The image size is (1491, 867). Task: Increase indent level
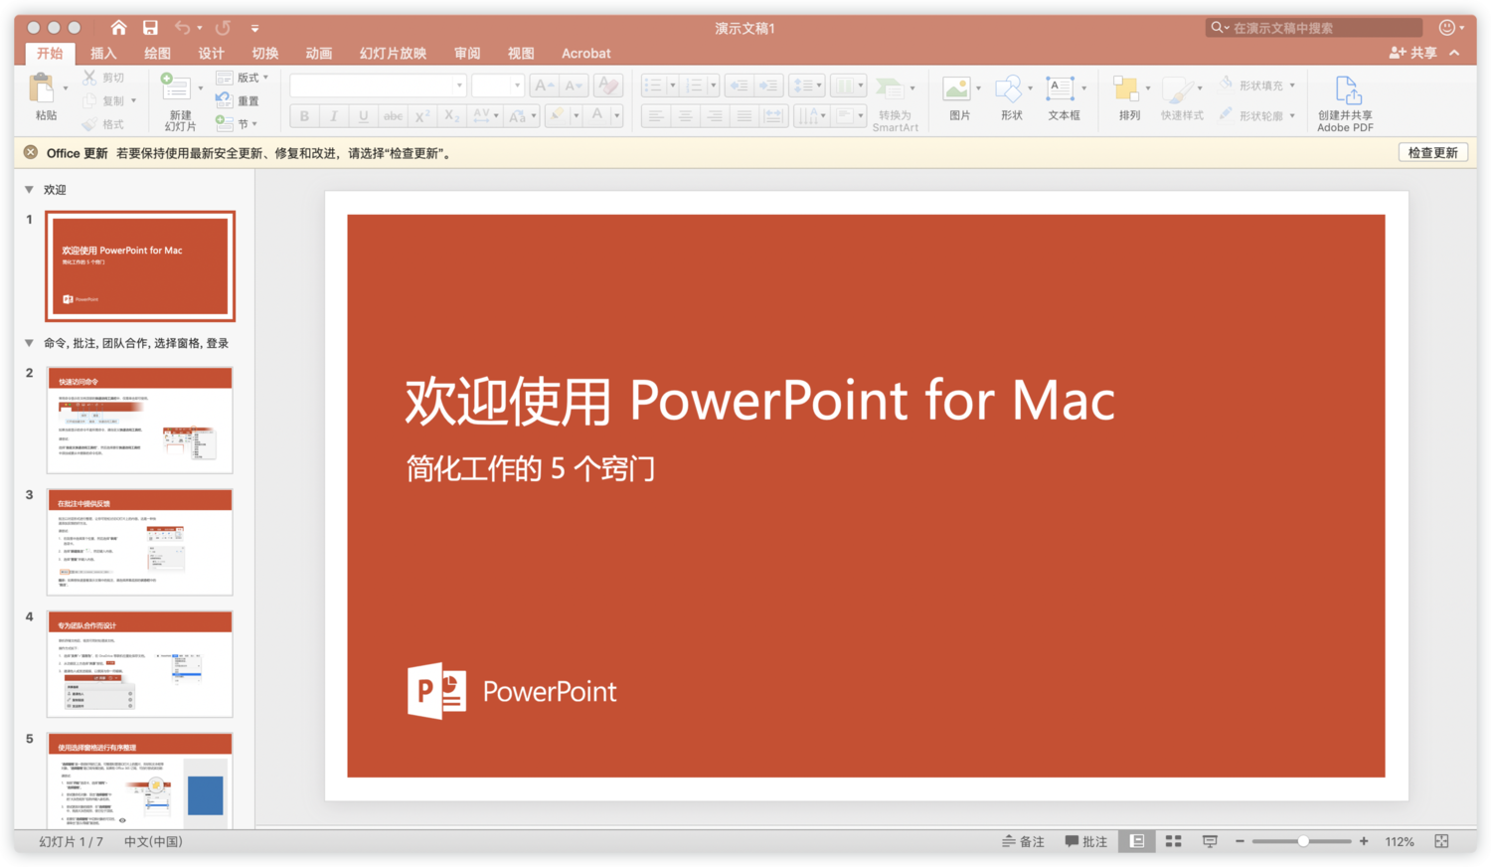point(768,87)
